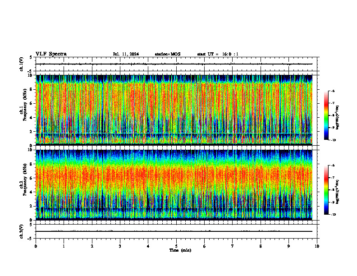The width and height of the screenshot is (357, 276).
Task: Select the ch.1 colorbar "log(PSD)" label
Action: pyautogui.click(x=338, y=117)
